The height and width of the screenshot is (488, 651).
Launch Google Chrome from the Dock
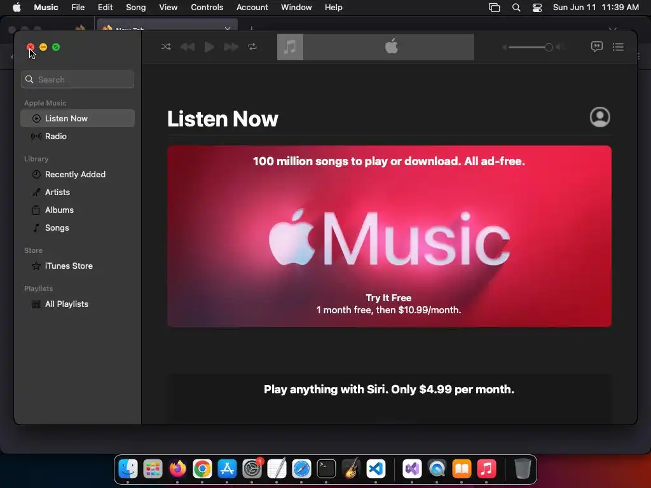202,469
